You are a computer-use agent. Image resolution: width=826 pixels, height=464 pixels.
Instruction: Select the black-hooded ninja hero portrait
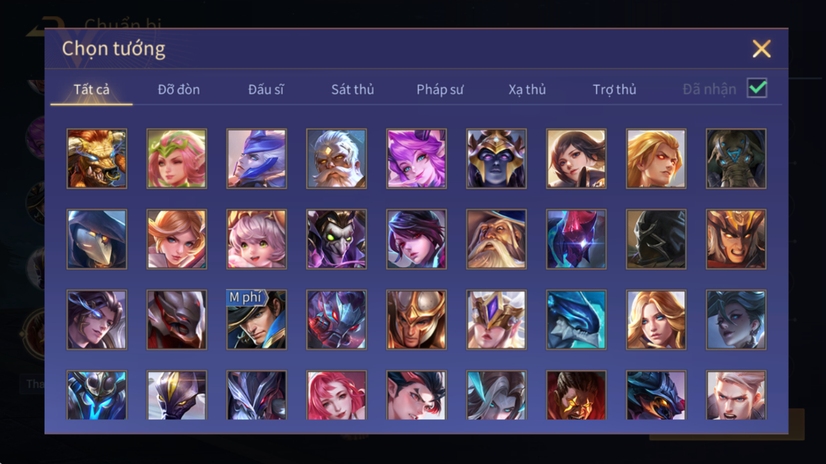[x=656, y=239]
